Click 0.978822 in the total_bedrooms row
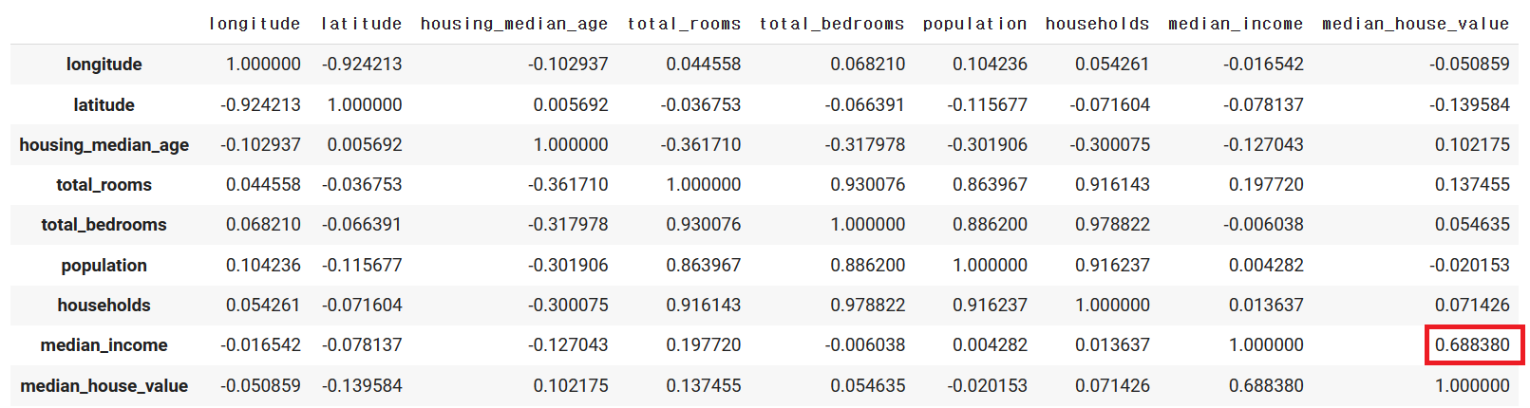1530x408 pixels. (1112, 225)
